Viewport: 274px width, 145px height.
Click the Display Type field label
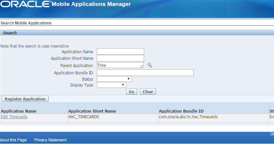click(x=82, y=85)
